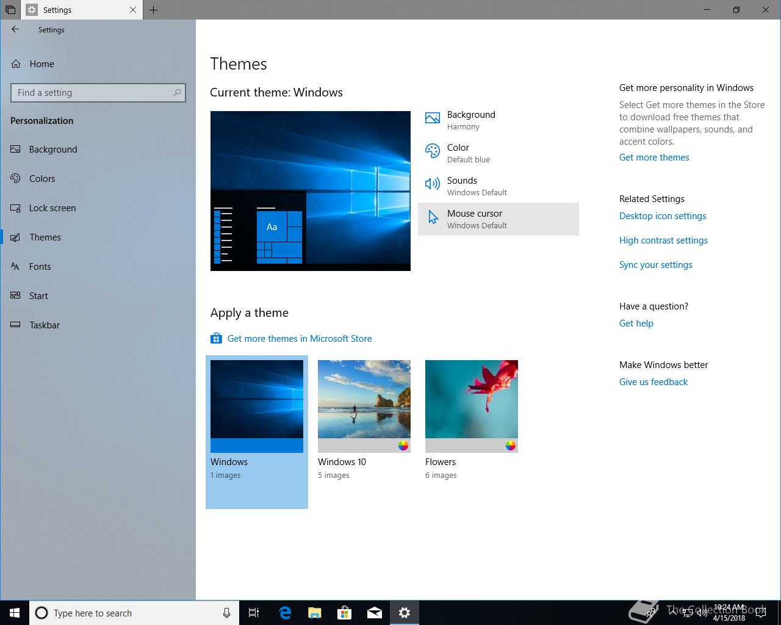Click the tab sets icon at the top left
This screenshot has height=625, width=781.
(10, 10)
